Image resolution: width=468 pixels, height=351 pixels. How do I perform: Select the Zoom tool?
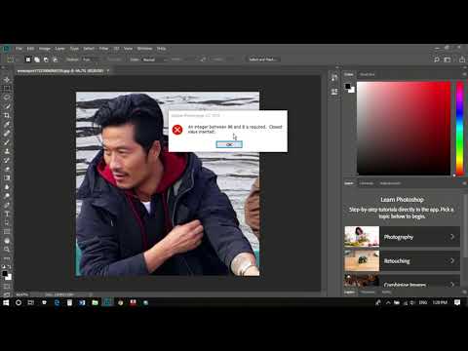click(7, 250)
